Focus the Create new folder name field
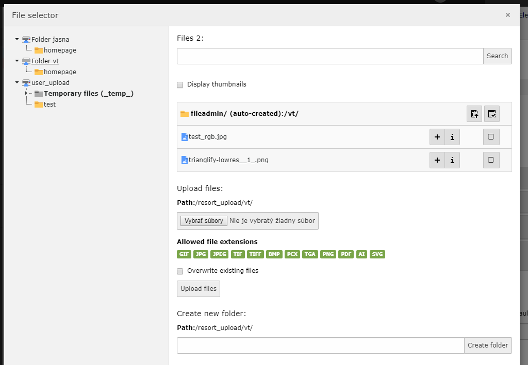The image size is (528, 365). (x=320, y=345)
